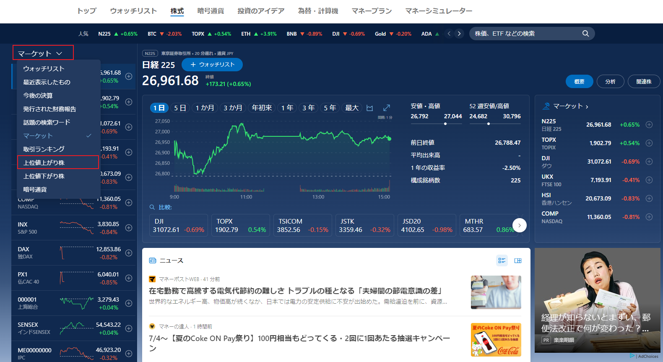Screen dimensions: 663x362
Task: Select 3か月 chart range
Action: coord(233,108)
